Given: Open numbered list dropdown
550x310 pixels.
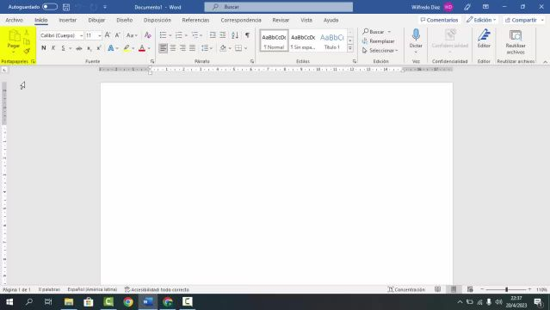Looking at the screenshot, I should [x=186, y=35].
